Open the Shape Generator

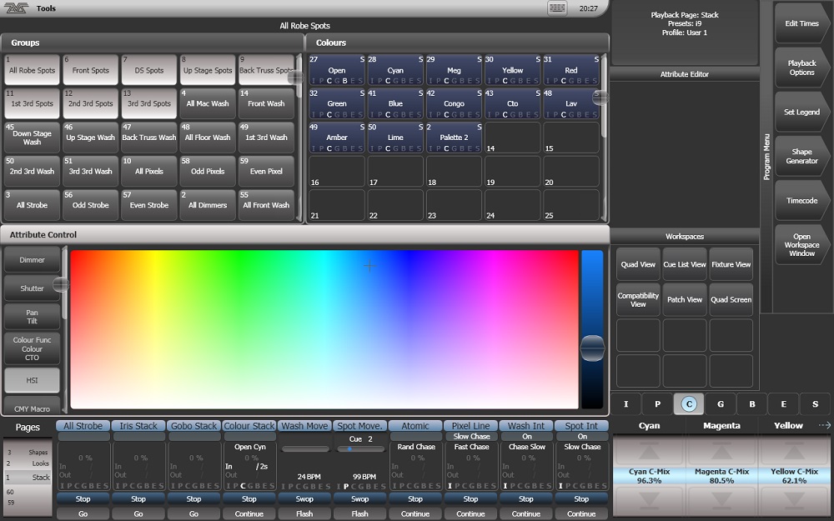tap(801, 156)
